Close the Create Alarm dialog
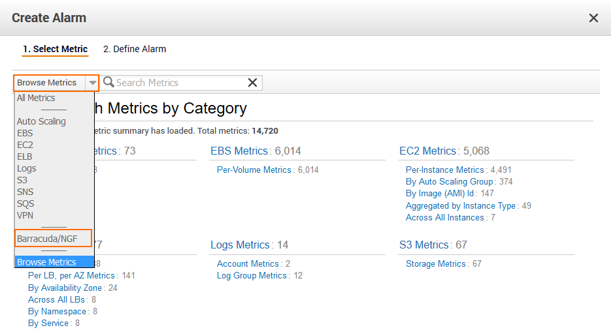611x330 pixels. tap(593, 18)
